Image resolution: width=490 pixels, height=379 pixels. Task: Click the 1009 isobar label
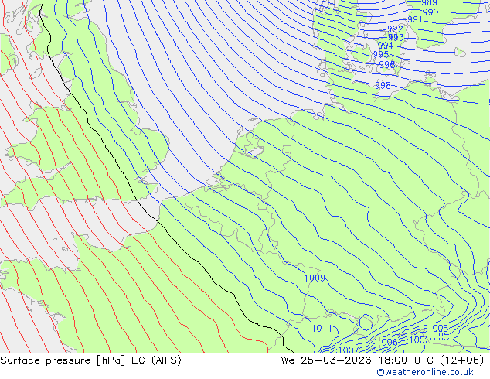pyautogui.click(x=315, y=278)
